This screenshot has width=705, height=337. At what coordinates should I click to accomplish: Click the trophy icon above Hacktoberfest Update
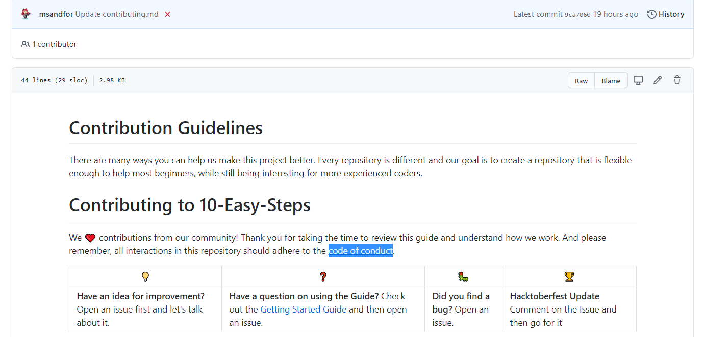coord(569,276)
